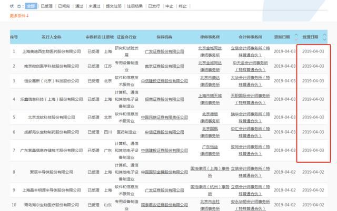The height and width of the screenshot is (211, 337).
Task: Open 国浩律师（杭州）事务所 link
Action: point(210,190)
